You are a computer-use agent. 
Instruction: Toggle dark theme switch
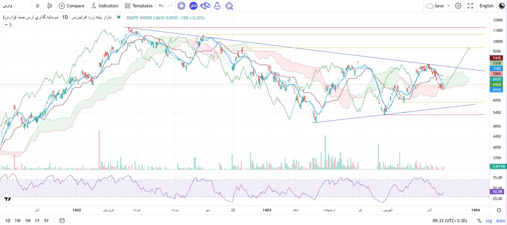click(x=501, y=6)
